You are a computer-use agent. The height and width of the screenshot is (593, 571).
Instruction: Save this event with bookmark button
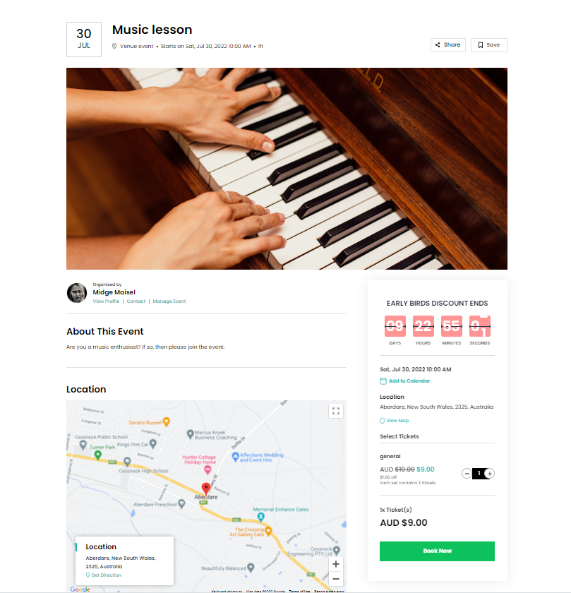click(488, 45)
